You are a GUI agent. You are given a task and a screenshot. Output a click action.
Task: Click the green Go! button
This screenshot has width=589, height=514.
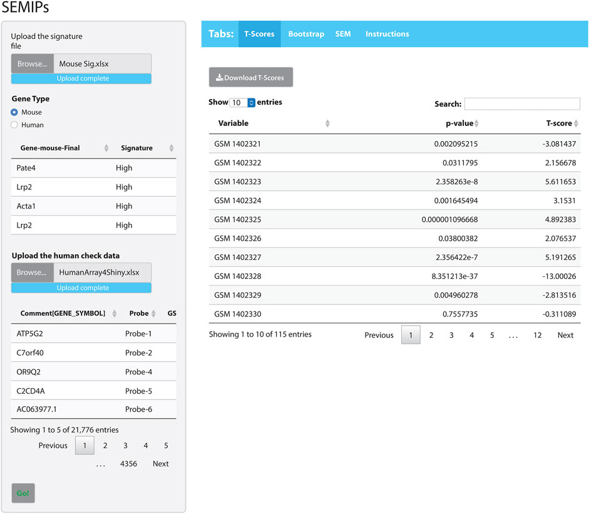tap(23, 493)
